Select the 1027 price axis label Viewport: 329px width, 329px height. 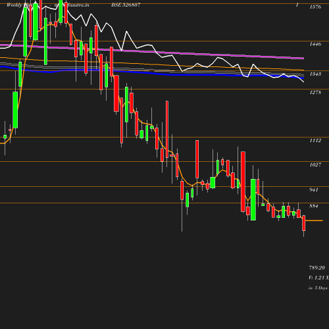[x=315, y=164]
